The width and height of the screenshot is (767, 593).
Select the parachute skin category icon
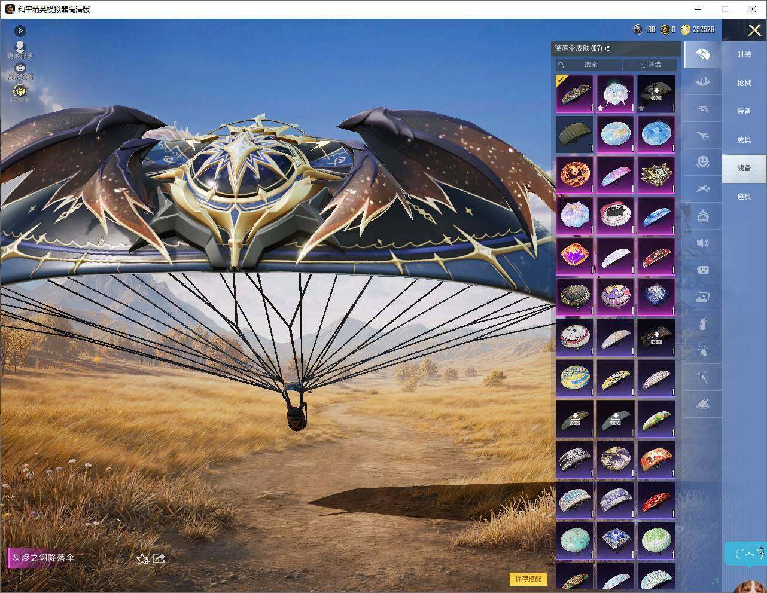702,55
